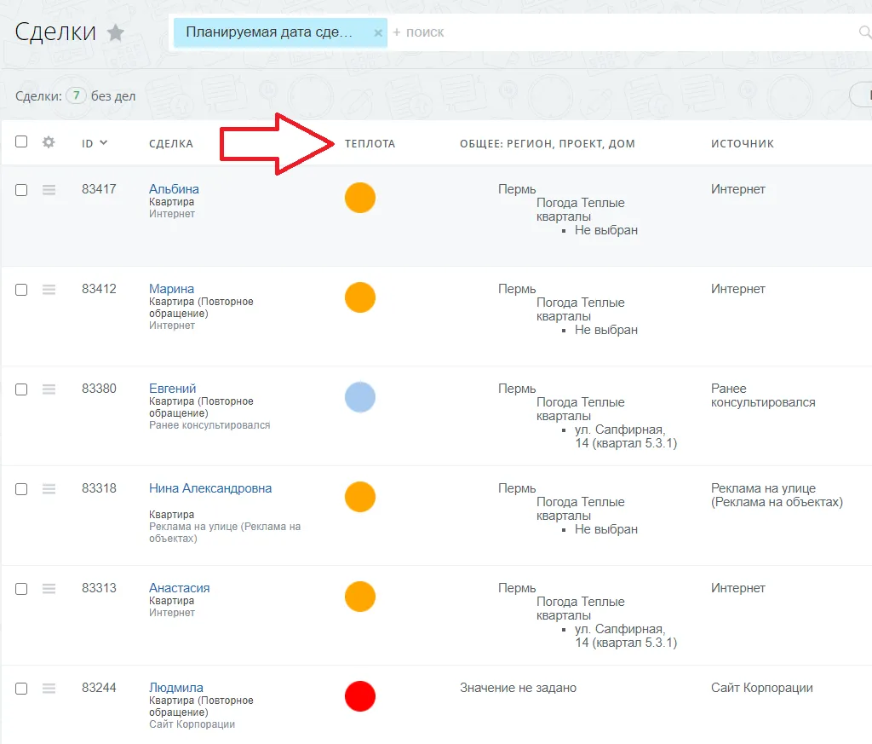Viewport: 872px width, 744px height.
Task: Toggle the select-all checkbox in header
Action: (x=21, y=142)
